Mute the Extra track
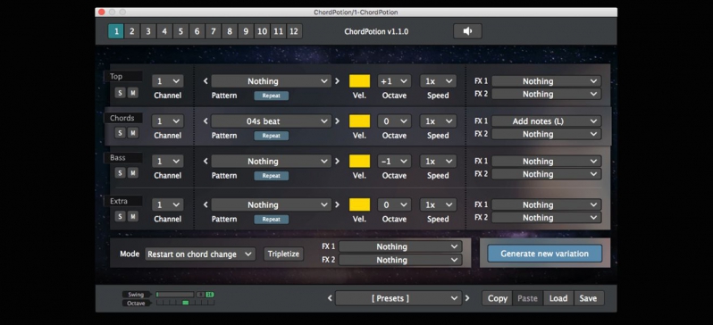Viewport: 713px width, 325px height. [x=133, y=216]
